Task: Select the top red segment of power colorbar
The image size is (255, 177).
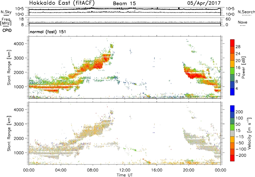Action: [232, 43]
